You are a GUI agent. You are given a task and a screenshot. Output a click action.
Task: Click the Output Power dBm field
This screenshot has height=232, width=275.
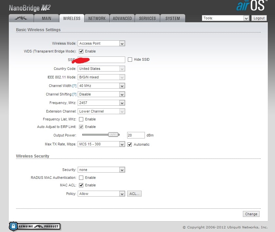136,135
